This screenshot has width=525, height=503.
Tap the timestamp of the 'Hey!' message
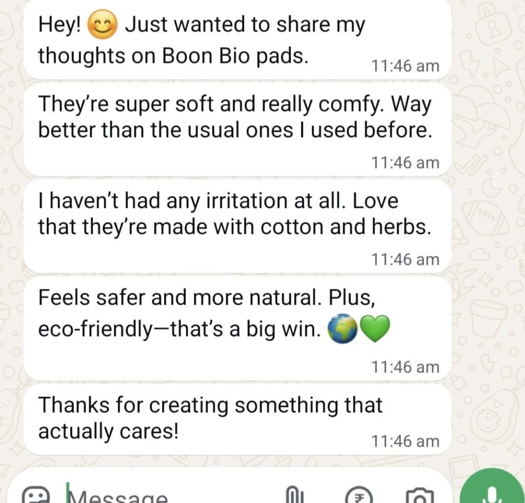pos(405,66)
